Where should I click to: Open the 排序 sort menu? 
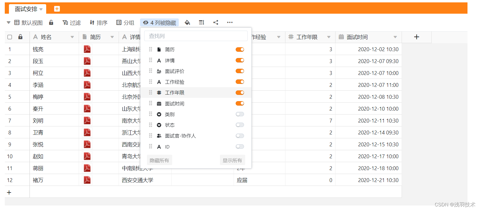99,23
